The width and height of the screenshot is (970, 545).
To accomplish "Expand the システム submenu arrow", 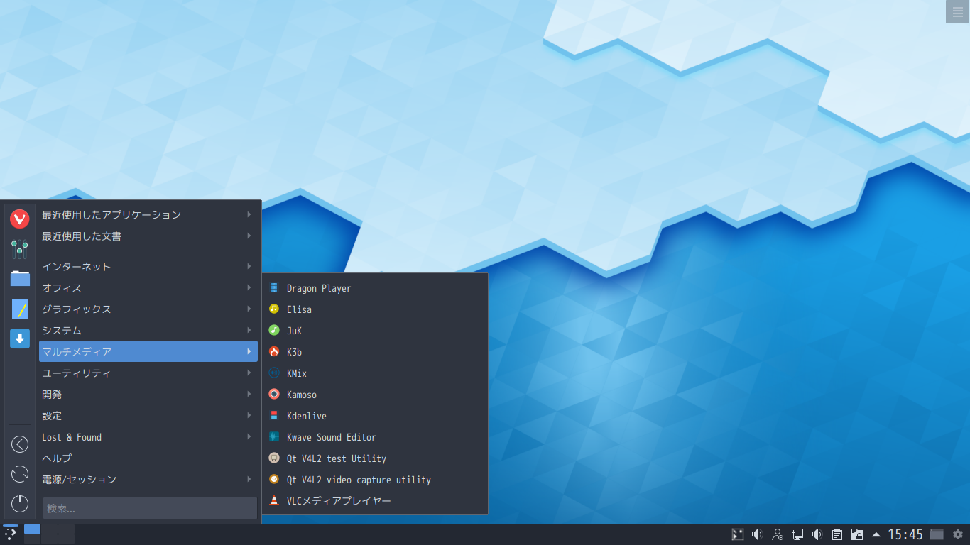I will [x=249, y=330].
